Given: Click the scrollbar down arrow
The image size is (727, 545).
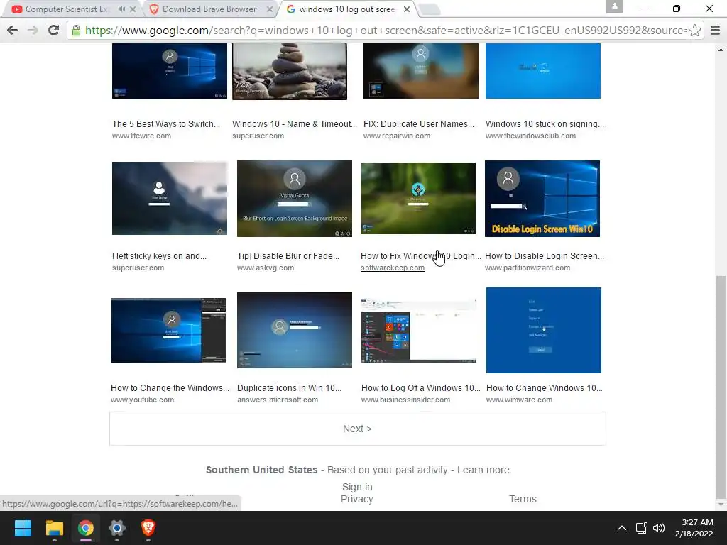Looking at the screenshot, I should click(721, 505).
